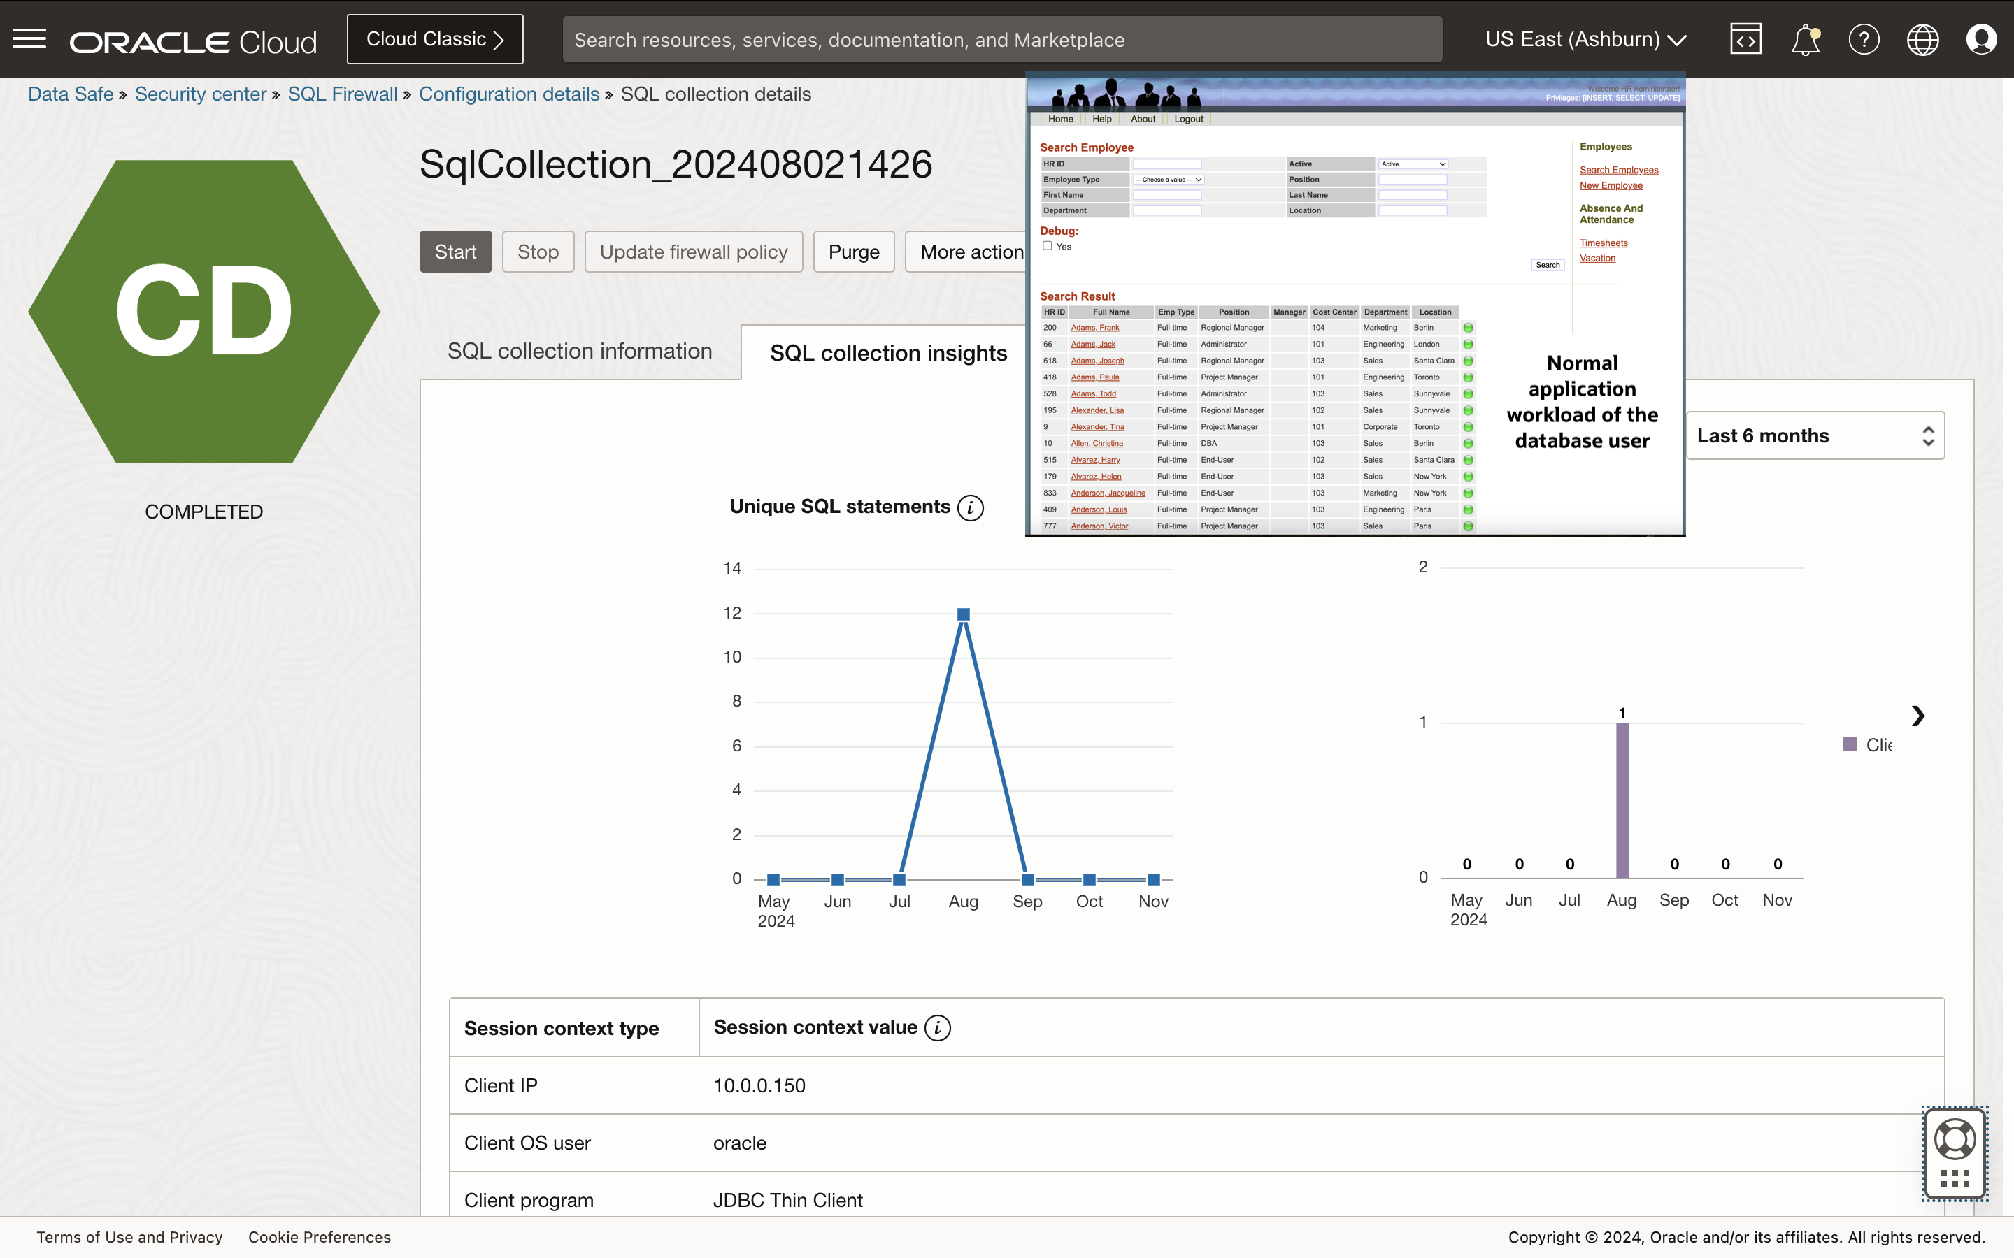Open the notifications bell

(1804, 38)
